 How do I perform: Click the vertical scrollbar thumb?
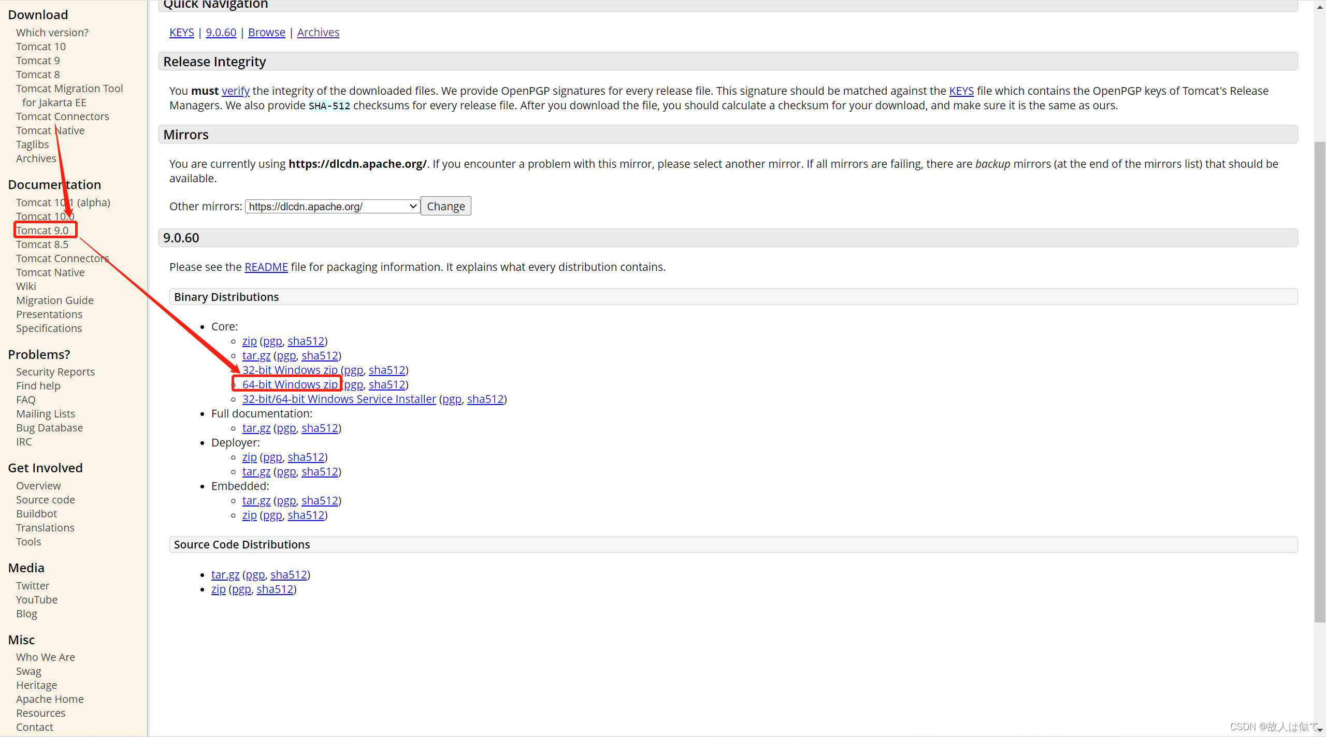click(1320, 382)
